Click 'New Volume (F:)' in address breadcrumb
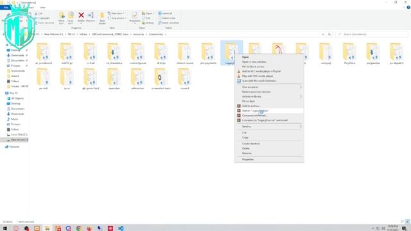The height and width of the screenshot is (231, 411). 53,34
